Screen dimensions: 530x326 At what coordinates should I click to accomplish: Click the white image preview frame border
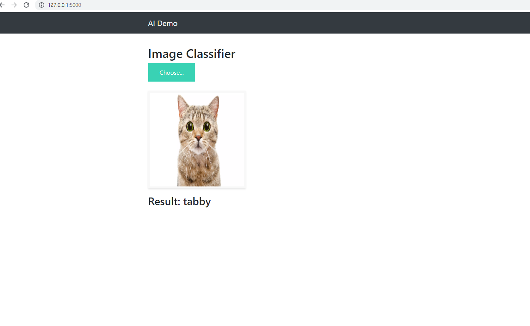click(x=197, y=93)
